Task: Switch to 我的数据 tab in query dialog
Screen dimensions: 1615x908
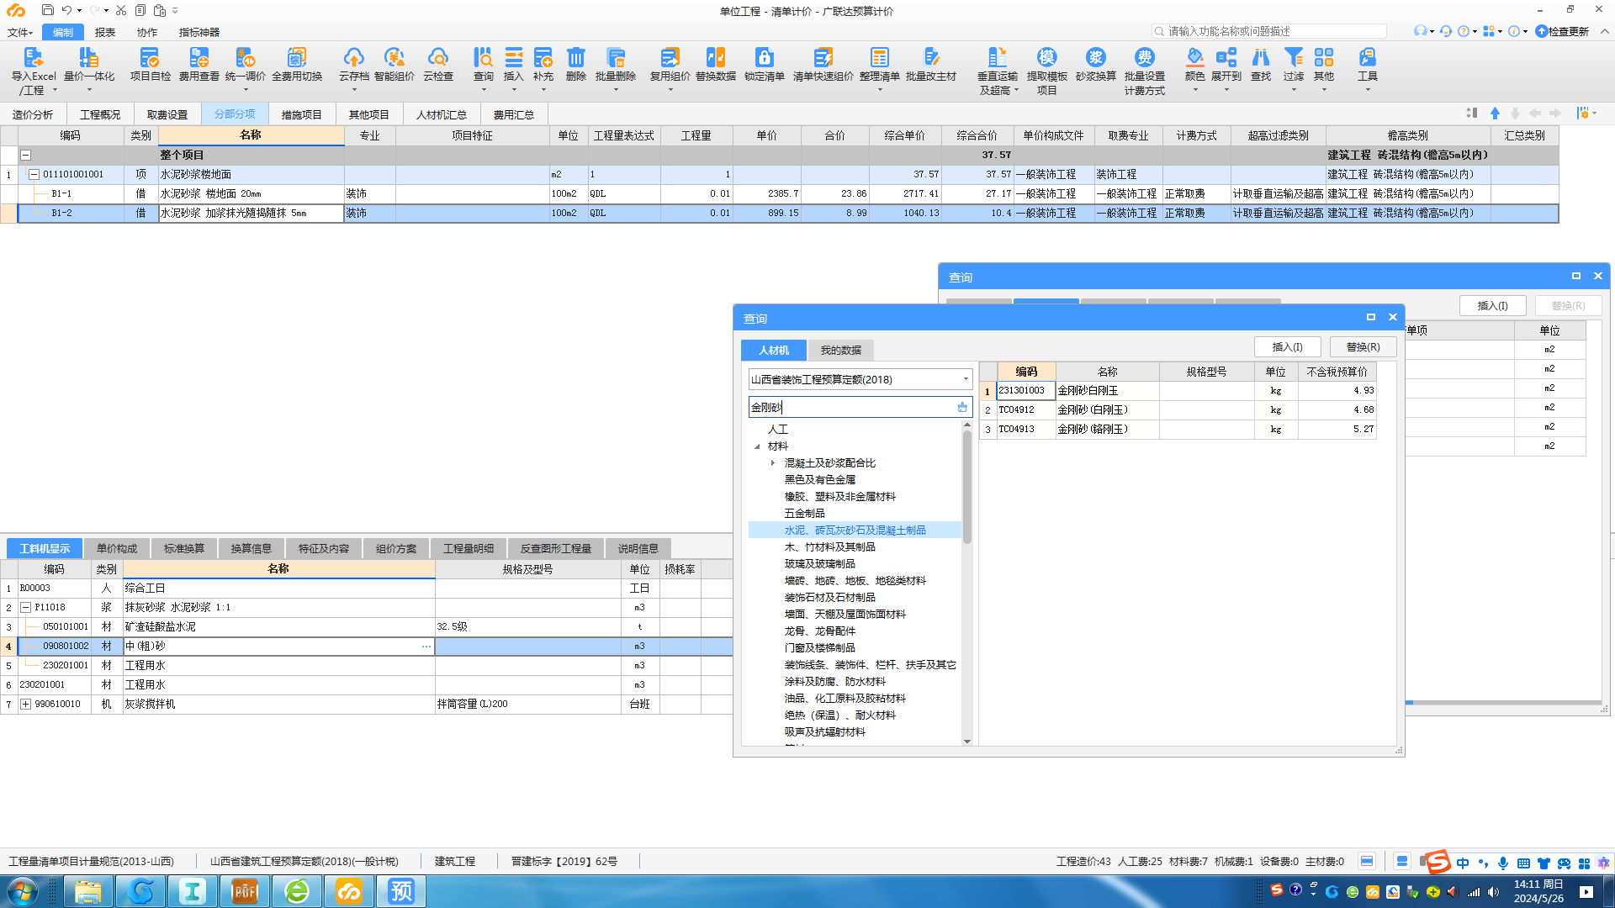Action: (840, 350)
